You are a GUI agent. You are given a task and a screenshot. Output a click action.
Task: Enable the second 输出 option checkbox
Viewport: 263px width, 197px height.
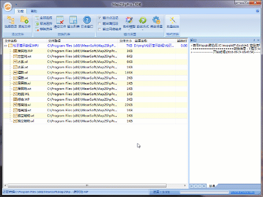coord(100,24)
